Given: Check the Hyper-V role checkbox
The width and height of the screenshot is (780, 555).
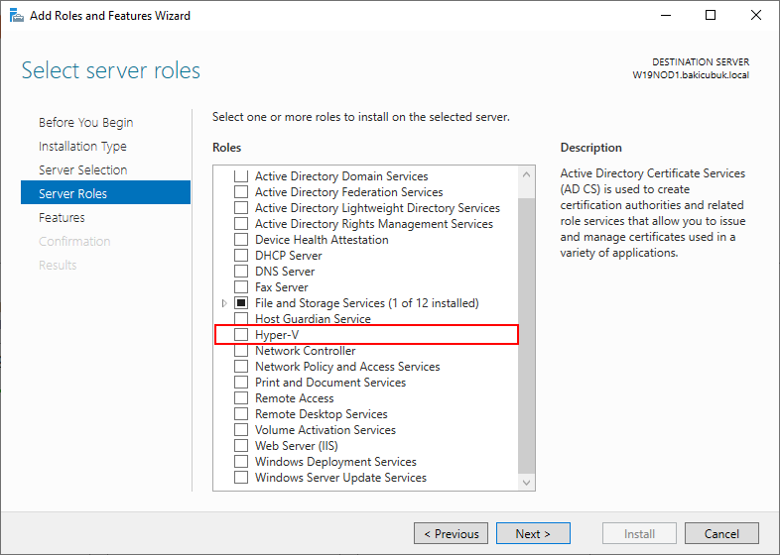Looking at the screenshot, I should pyautogui.click(x=241, y=335).
